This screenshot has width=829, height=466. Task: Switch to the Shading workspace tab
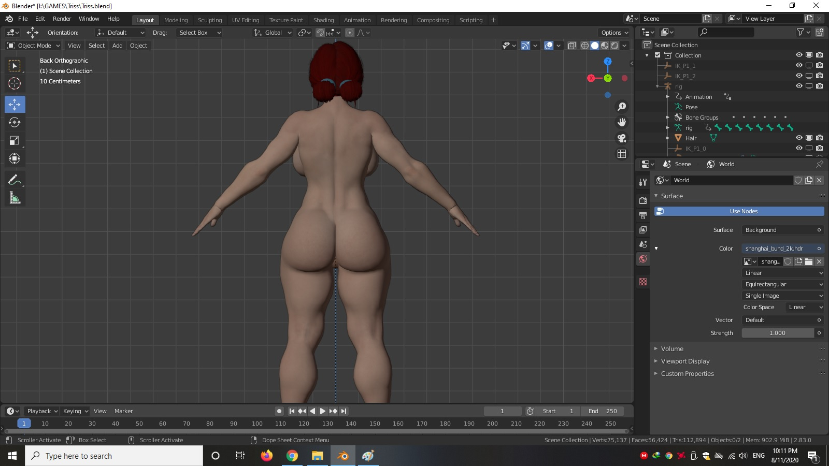pos(323,20)
